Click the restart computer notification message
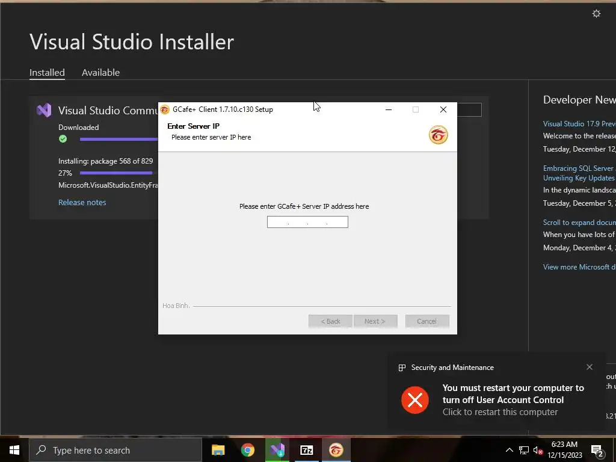 pos(513,400)
